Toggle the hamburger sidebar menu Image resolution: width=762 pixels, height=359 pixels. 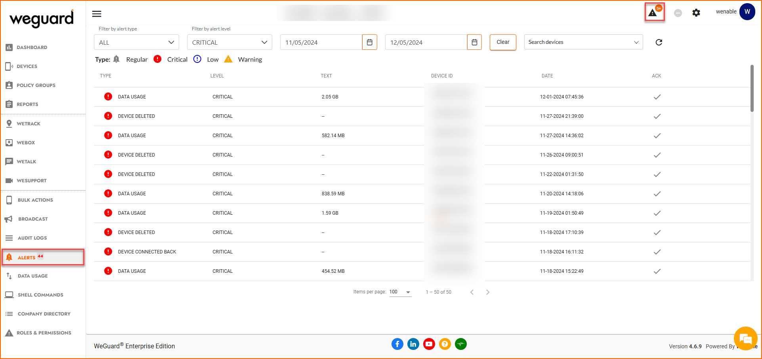point(97,14)
